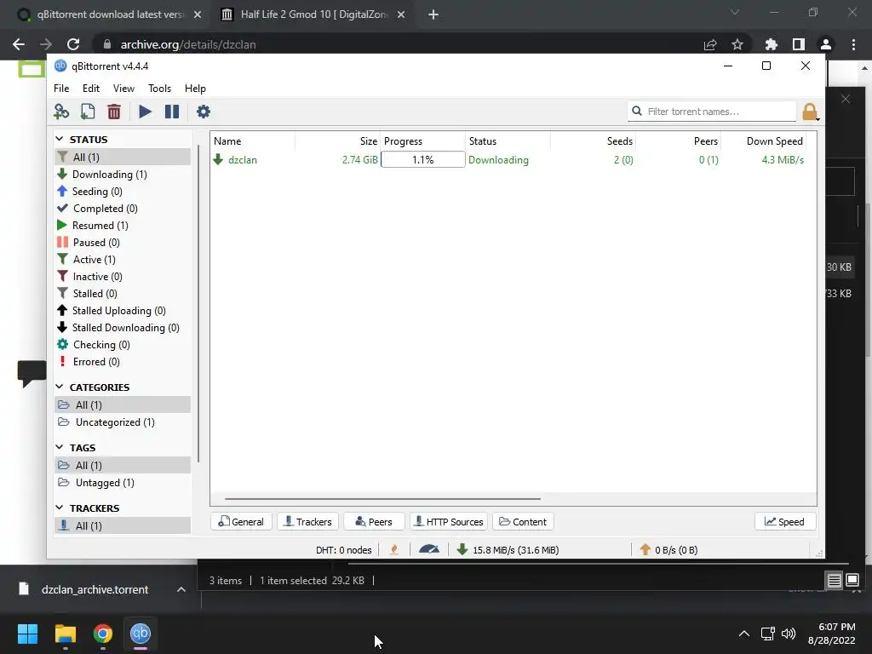Sort by the Down Speed column header

[x=764, y=141]
